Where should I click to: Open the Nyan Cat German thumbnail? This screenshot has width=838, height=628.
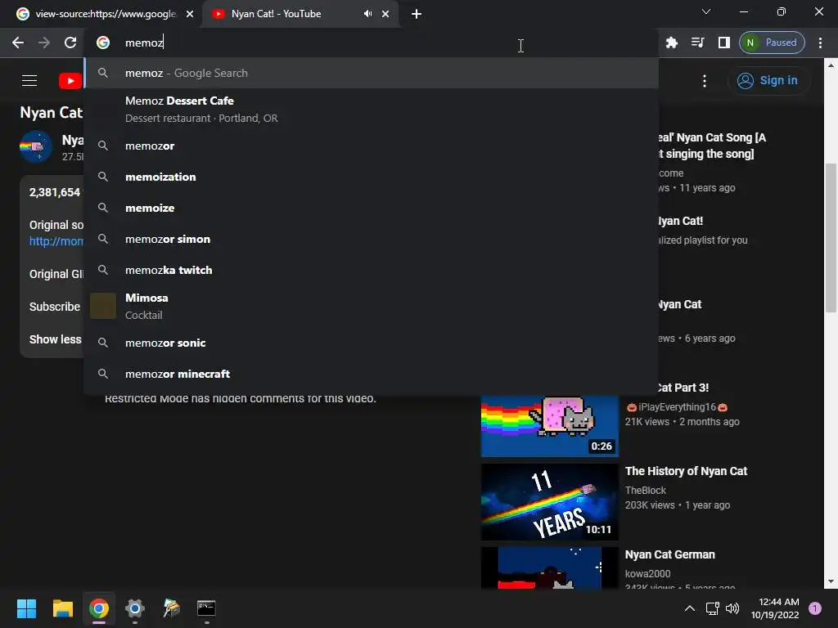549,568
